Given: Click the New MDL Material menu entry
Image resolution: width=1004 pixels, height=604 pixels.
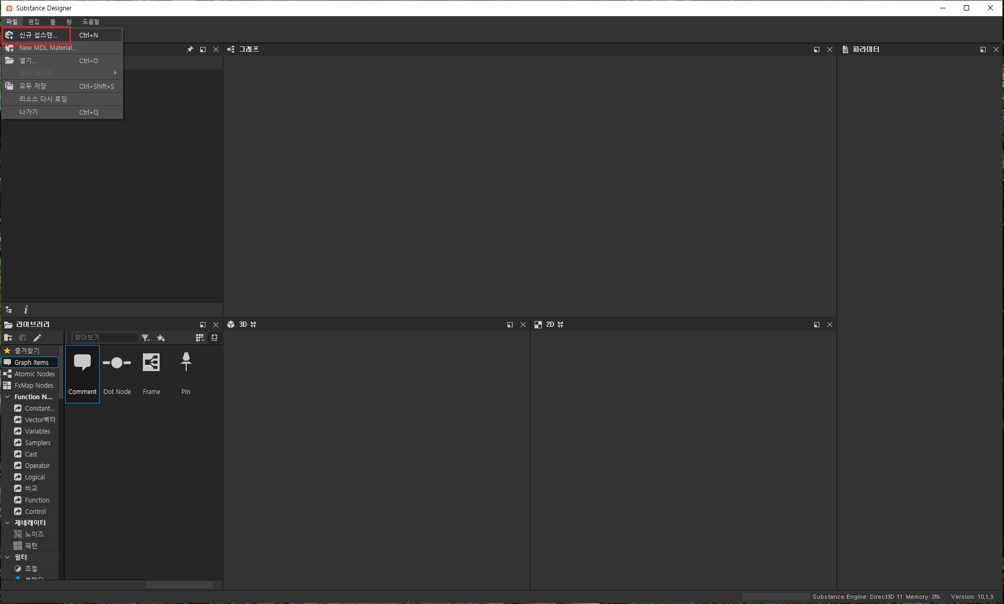Looking at the screenshot, I should point(47,48).
